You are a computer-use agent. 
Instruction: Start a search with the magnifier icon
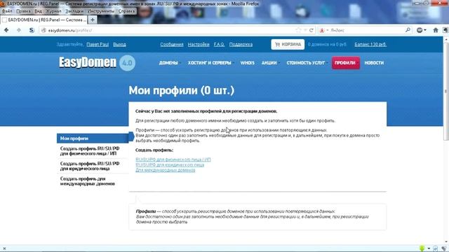point(408,30)
